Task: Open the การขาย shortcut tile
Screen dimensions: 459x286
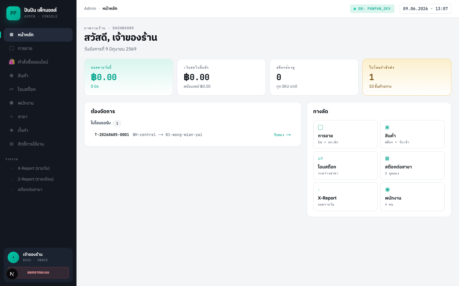Action: (x=346, y=134)
